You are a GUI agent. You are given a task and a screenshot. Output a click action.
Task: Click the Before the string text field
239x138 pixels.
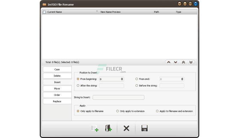click(x=172, y=86)
